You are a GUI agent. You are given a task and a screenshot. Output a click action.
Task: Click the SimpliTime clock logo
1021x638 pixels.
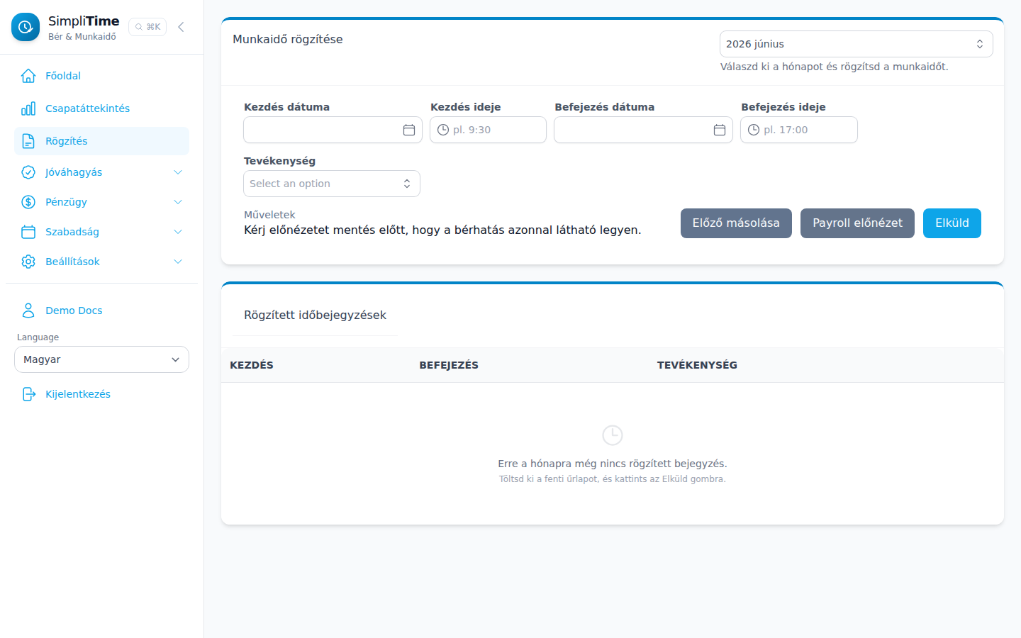click(26, 27)
